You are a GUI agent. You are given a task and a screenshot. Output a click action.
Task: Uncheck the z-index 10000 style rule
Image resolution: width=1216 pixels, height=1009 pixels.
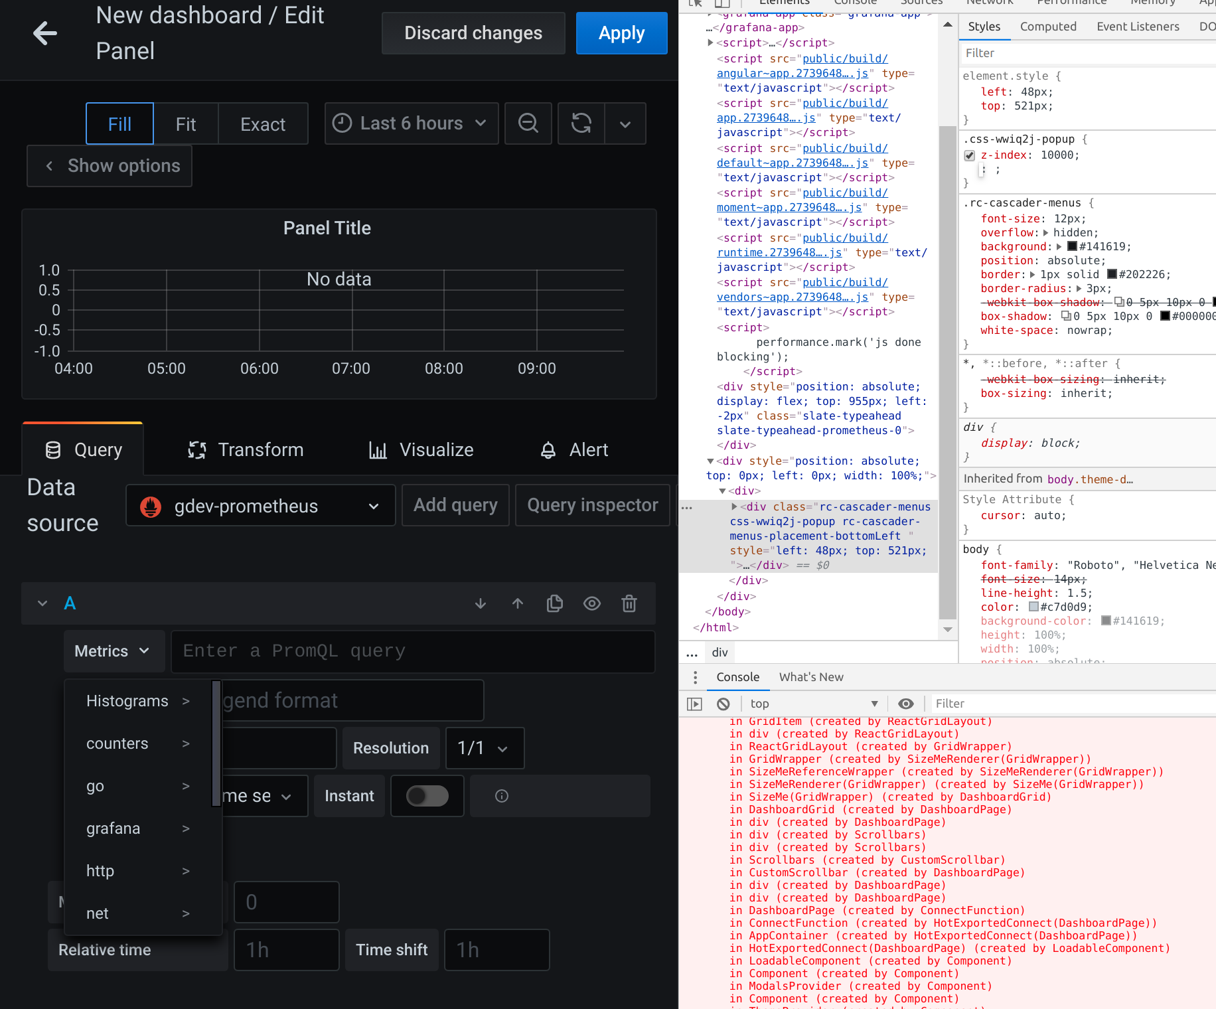point(970,155)
